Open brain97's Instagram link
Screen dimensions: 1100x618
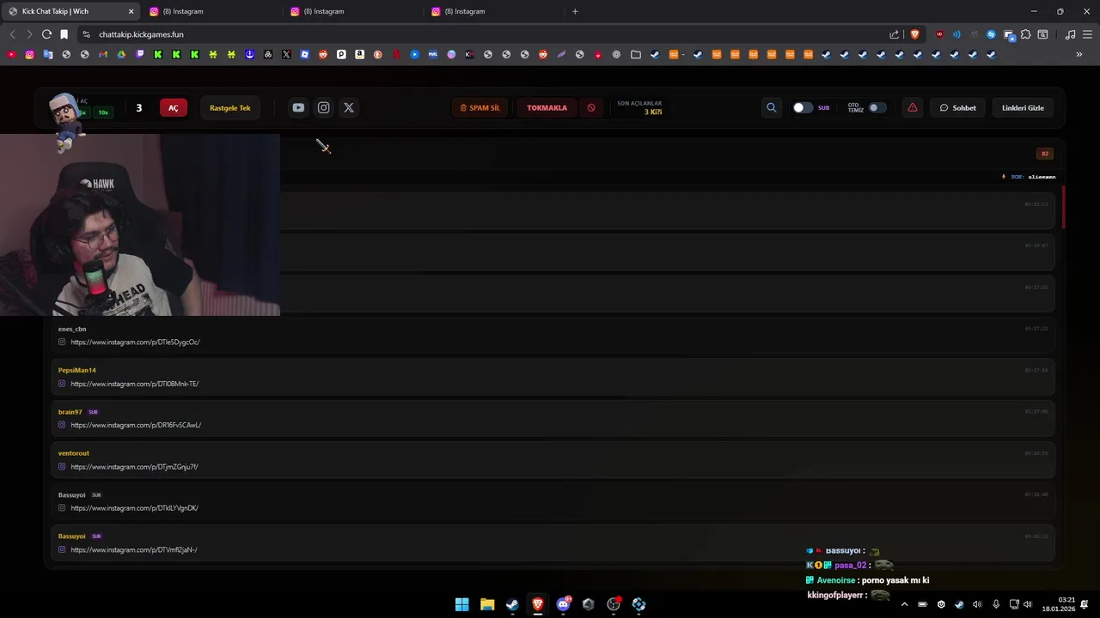(x=136, y=425)
